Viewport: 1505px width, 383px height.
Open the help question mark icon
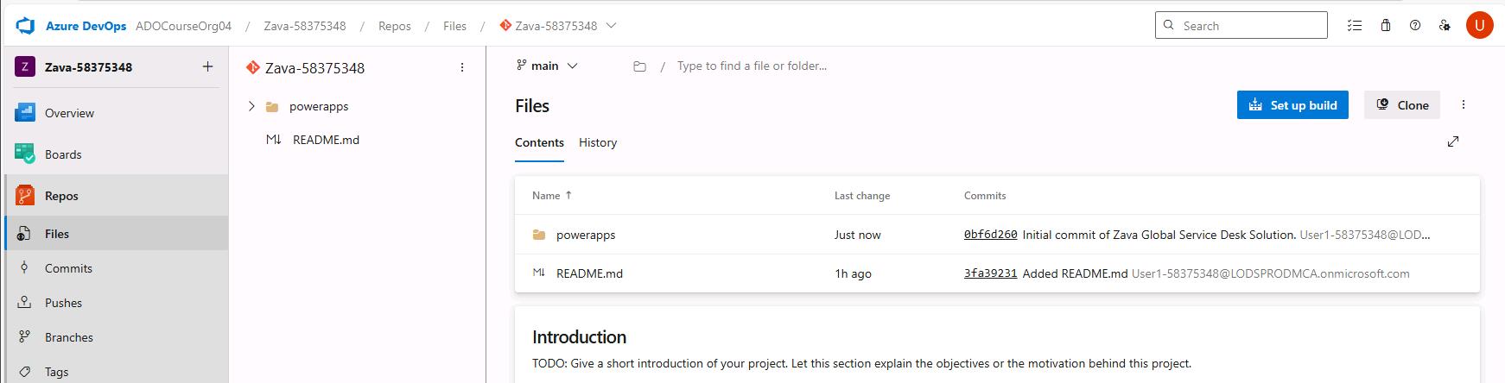click(1415, 26)
